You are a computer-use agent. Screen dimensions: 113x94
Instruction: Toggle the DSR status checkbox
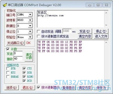click(24, 73)
